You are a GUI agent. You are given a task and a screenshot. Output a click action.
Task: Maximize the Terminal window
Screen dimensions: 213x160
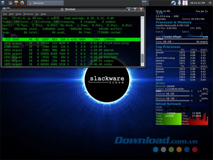[135, 9]
